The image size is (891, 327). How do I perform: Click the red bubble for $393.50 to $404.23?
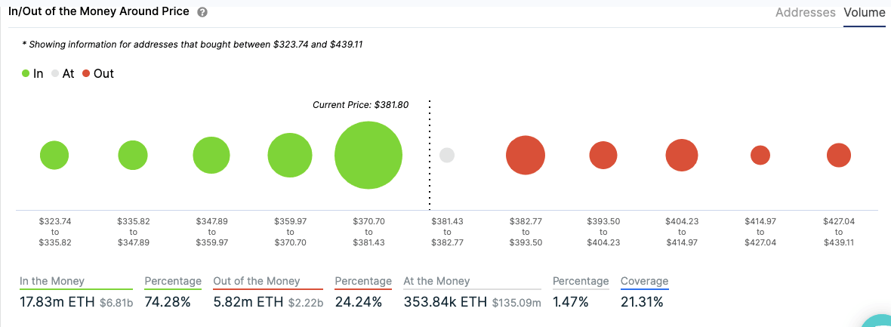603,156
